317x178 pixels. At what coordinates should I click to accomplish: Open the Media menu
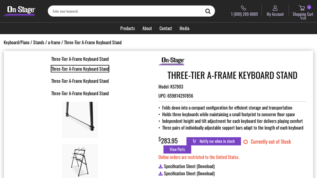[x=184, y=28]
